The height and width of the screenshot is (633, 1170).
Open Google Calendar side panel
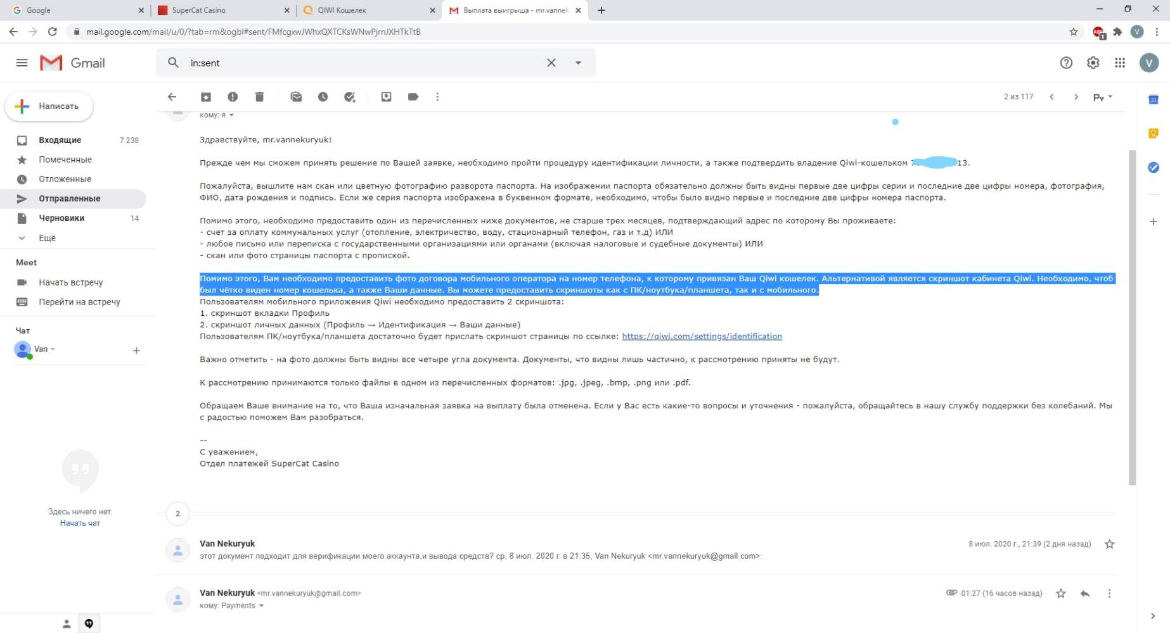[1154, 99]
